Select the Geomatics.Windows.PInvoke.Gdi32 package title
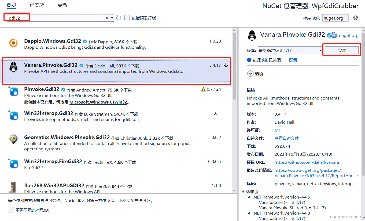Viewport: 365px width, 221px height. [67, 138]
